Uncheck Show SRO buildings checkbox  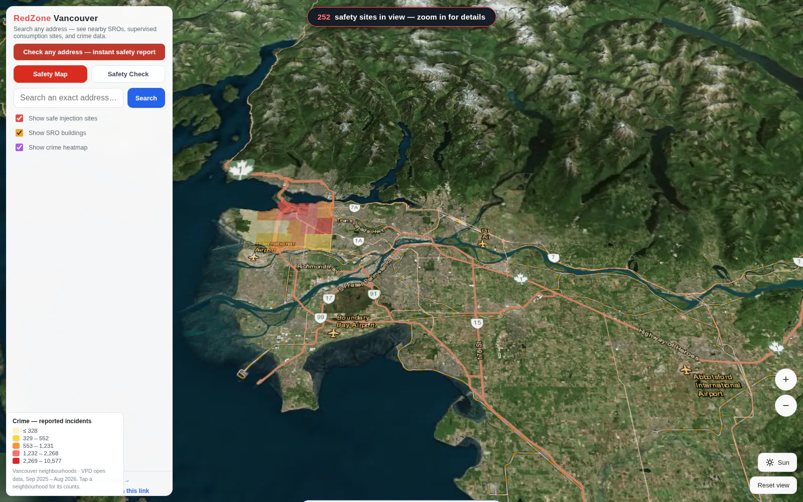20,133
